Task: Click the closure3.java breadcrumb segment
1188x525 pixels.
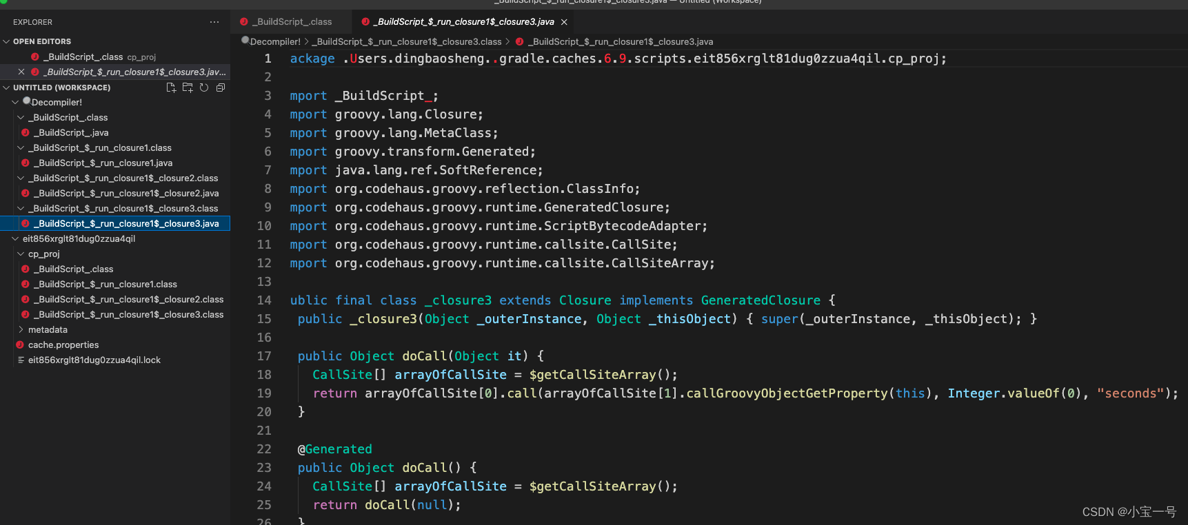Action: (621, 41)
